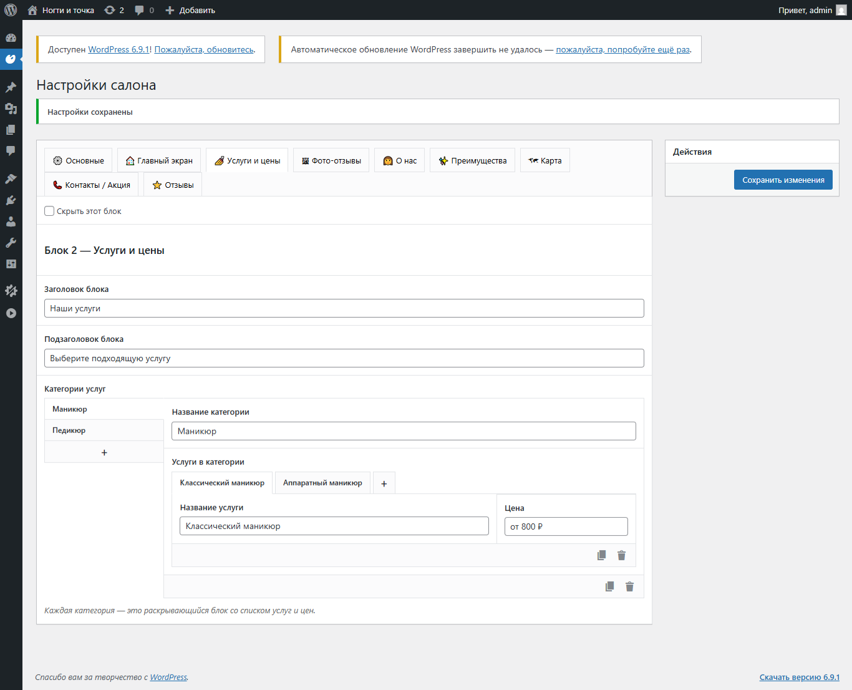Check the Скрыть этот блок checkbox
This screenshot has height=690, width=852.
coord(49,211)
